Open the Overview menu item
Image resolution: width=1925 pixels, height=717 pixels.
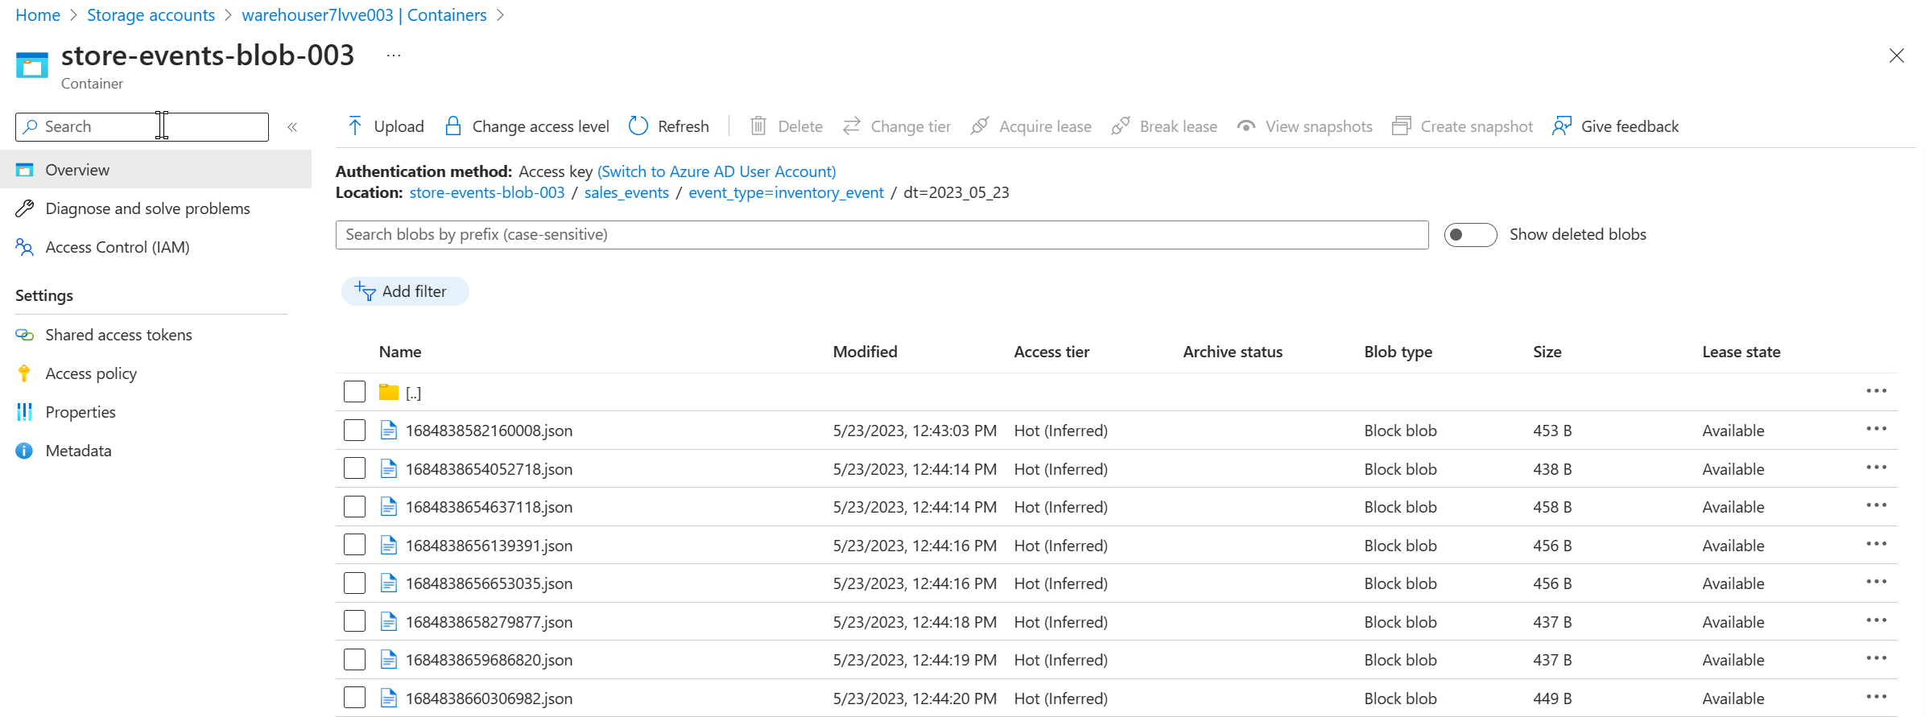pos(155,170)
